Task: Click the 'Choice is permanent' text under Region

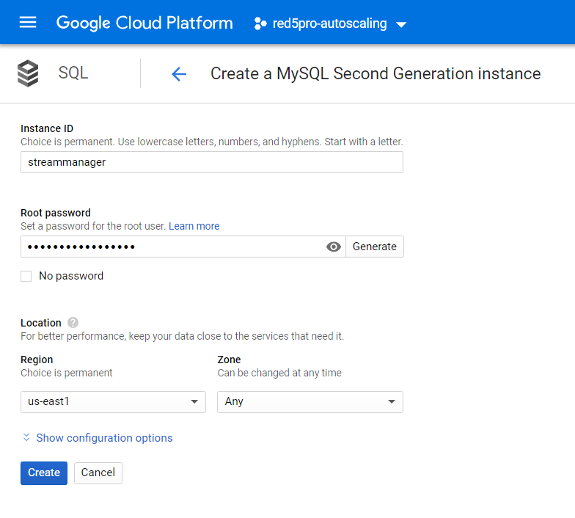Action: [x=66, y=373]
